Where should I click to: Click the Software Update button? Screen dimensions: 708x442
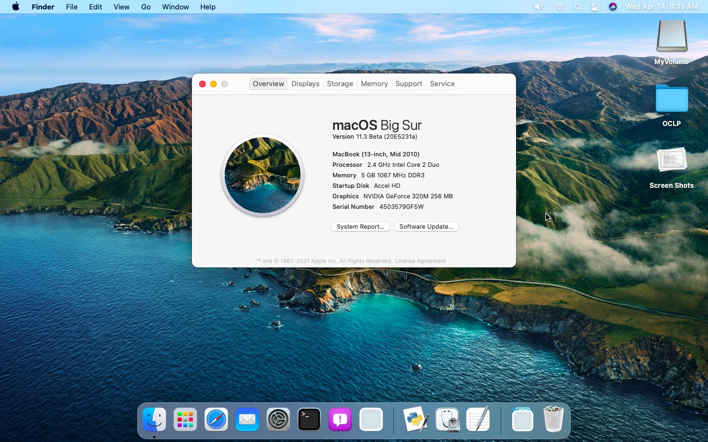tap(426, 227)
